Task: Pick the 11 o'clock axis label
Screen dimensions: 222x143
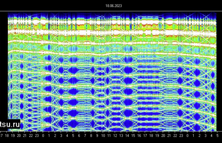Action: (x=109, y=136)
